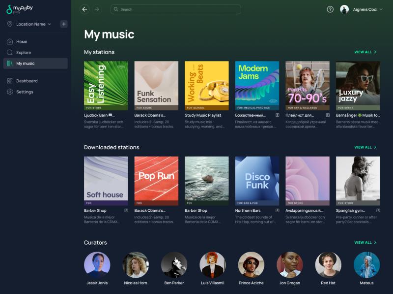Click the plus icon beside Location Name
393x294 pixels.
[64, 24]
